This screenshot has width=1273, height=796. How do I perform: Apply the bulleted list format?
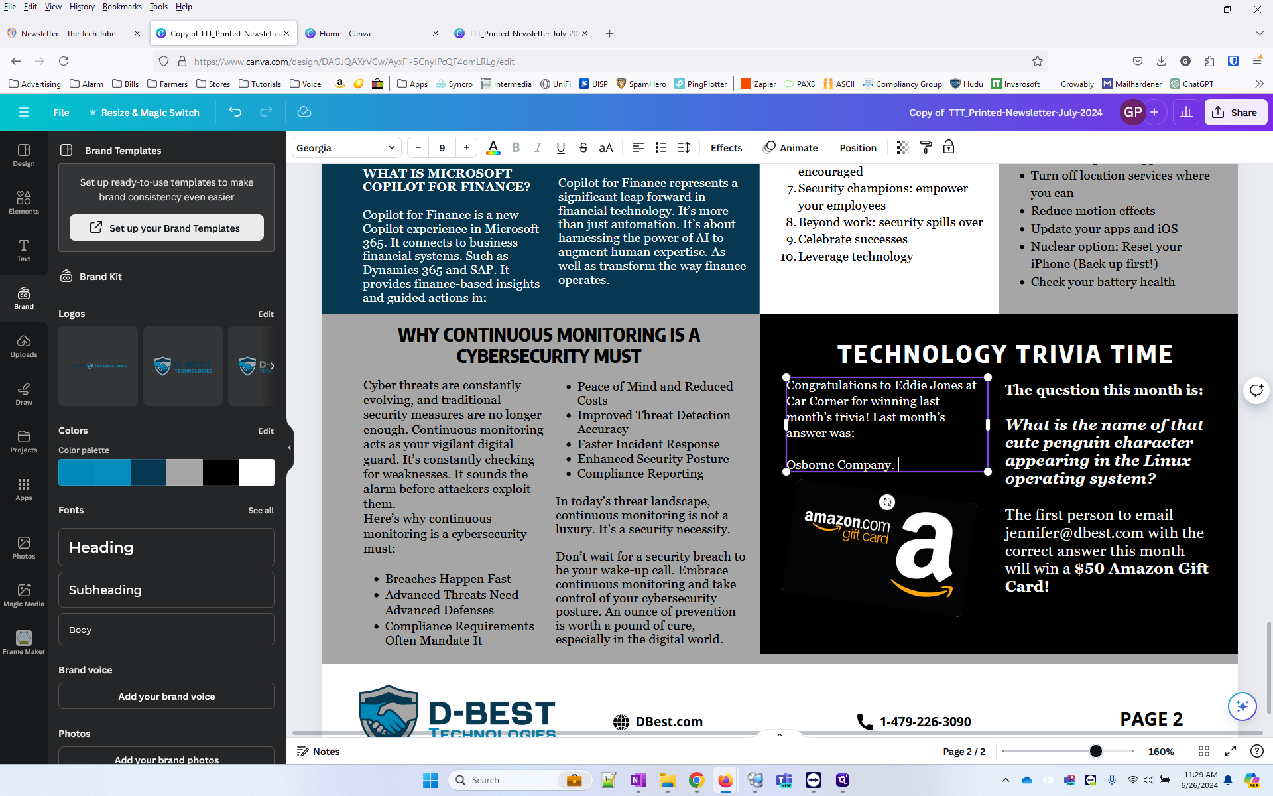click(661, 148)
